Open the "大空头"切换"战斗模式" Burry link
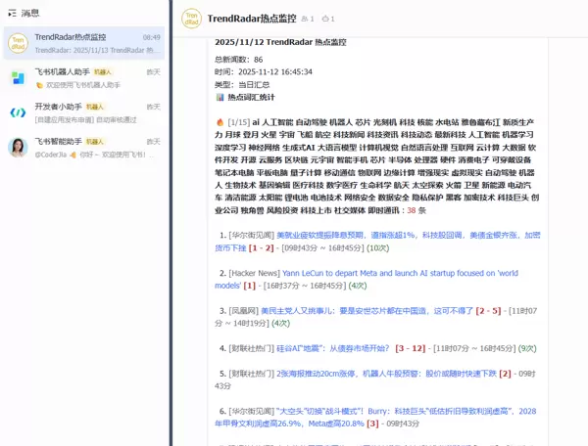 392,411
